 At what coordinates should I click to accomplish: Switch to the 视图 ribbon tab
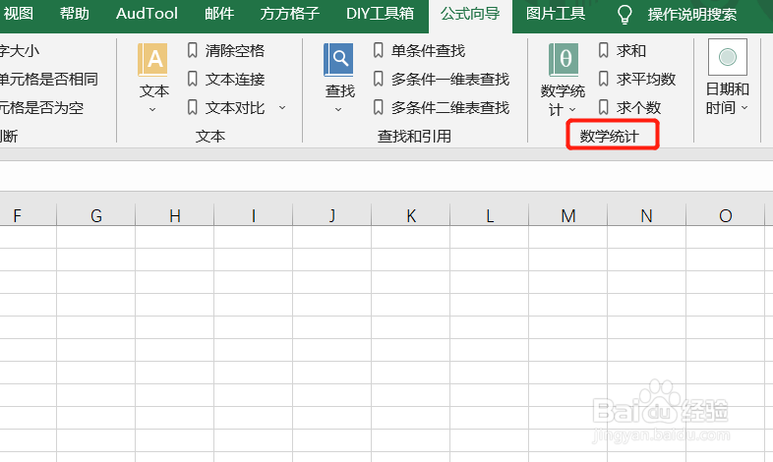(19, 14)
